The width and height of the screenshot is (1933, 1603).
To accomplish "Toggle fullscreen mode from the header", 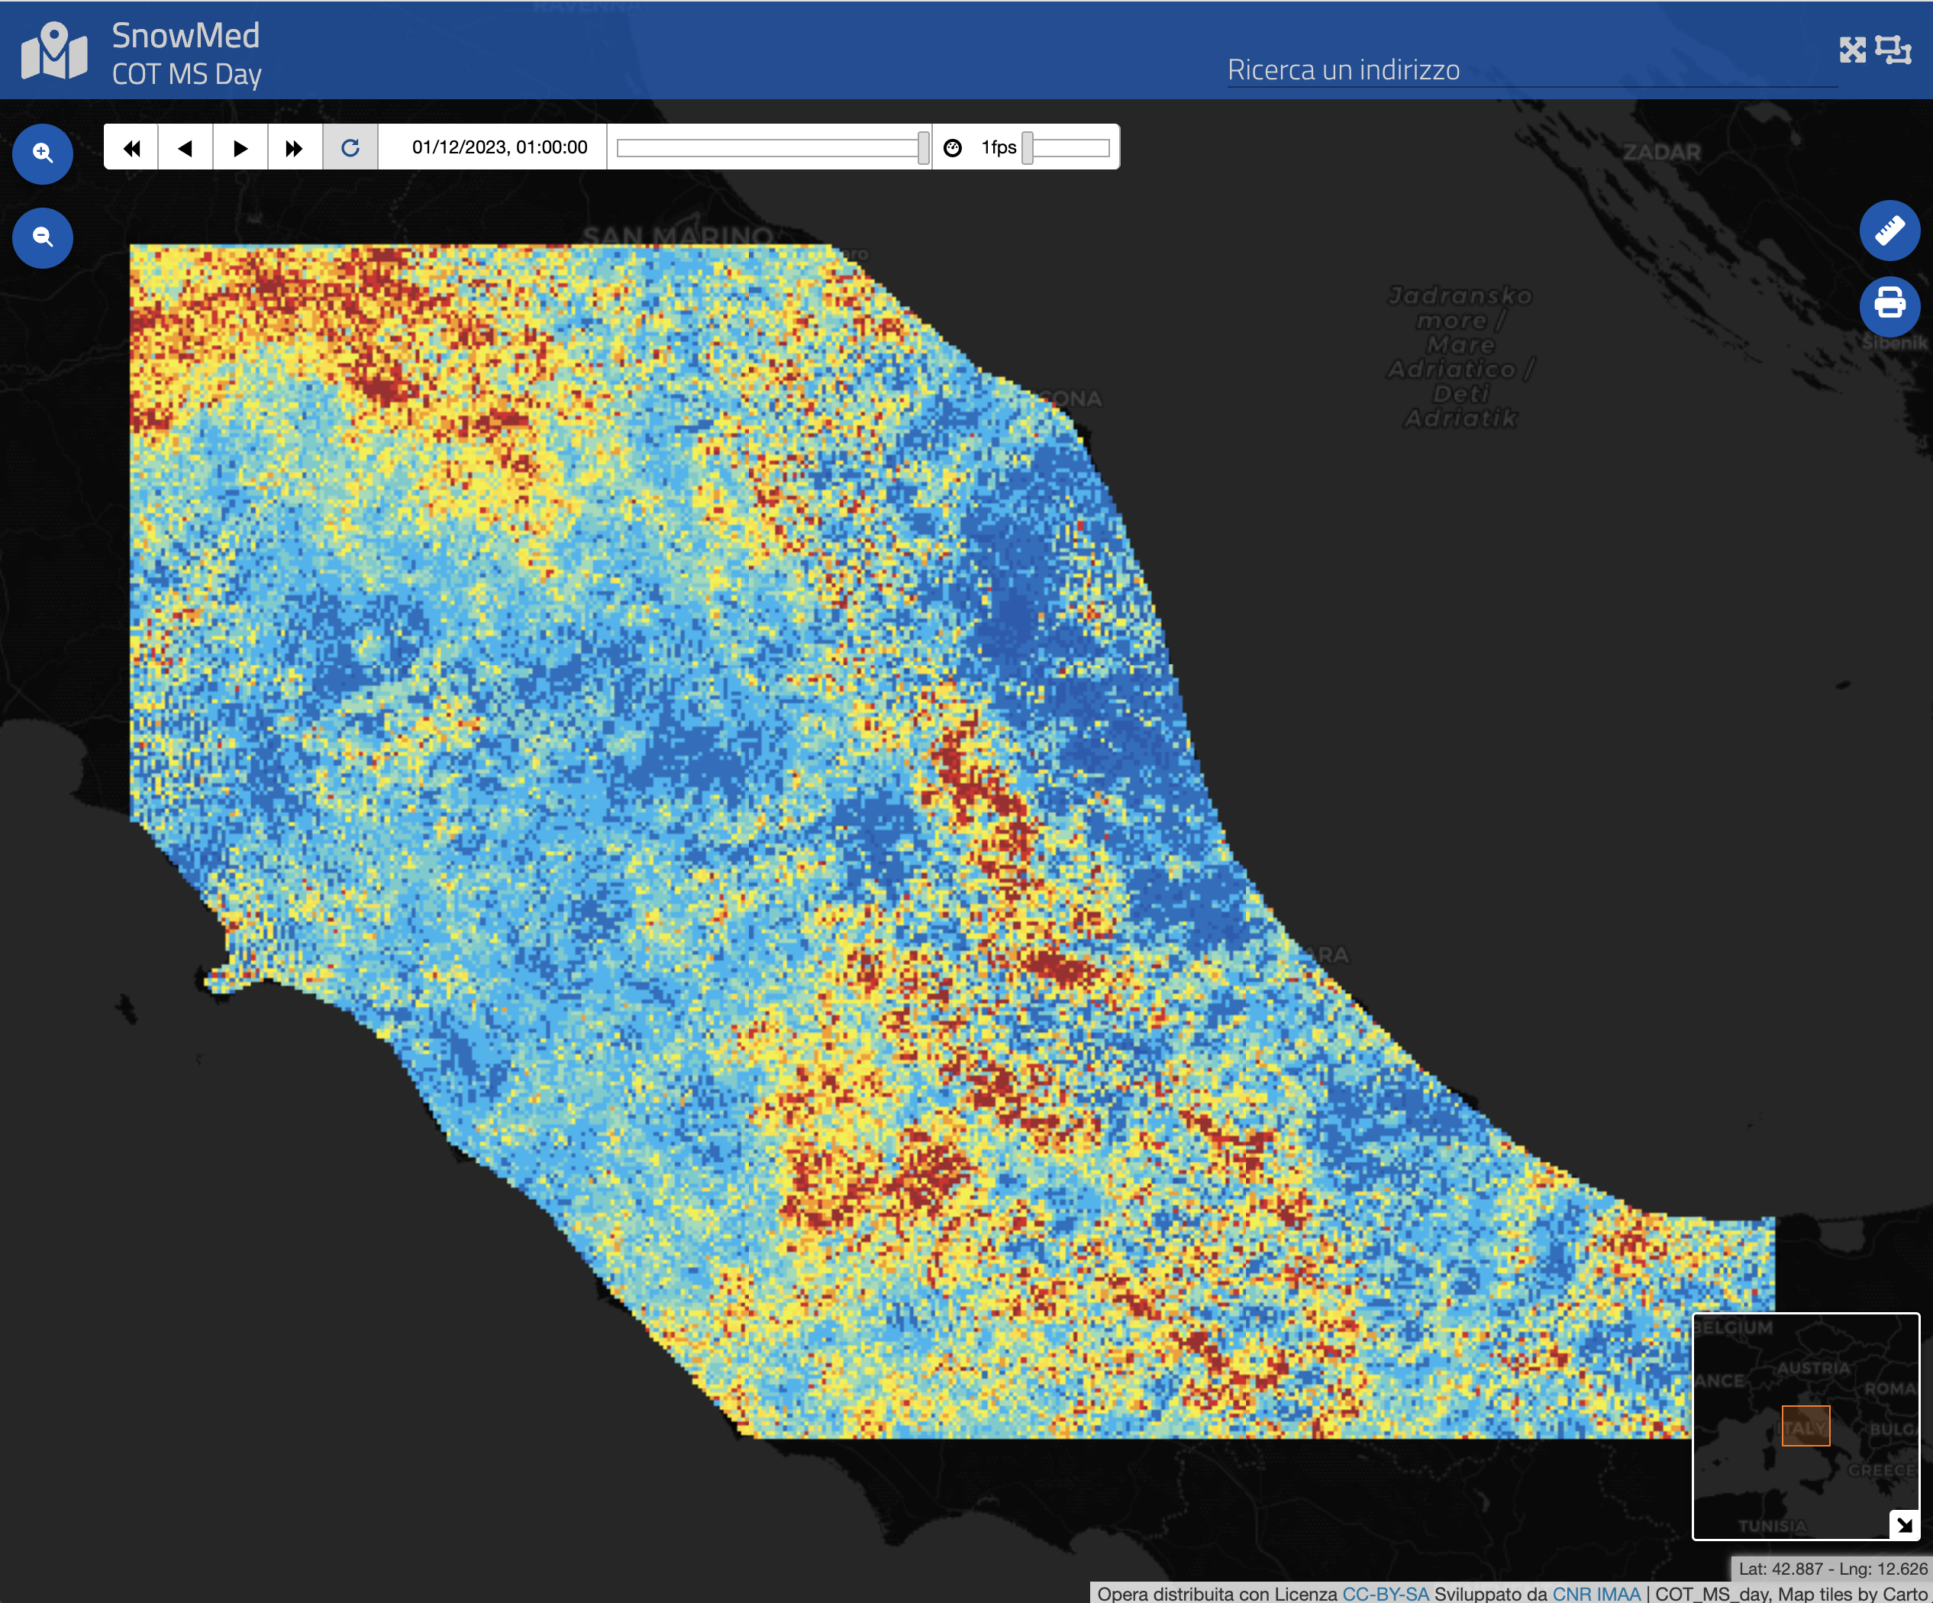I will 1853,50.
